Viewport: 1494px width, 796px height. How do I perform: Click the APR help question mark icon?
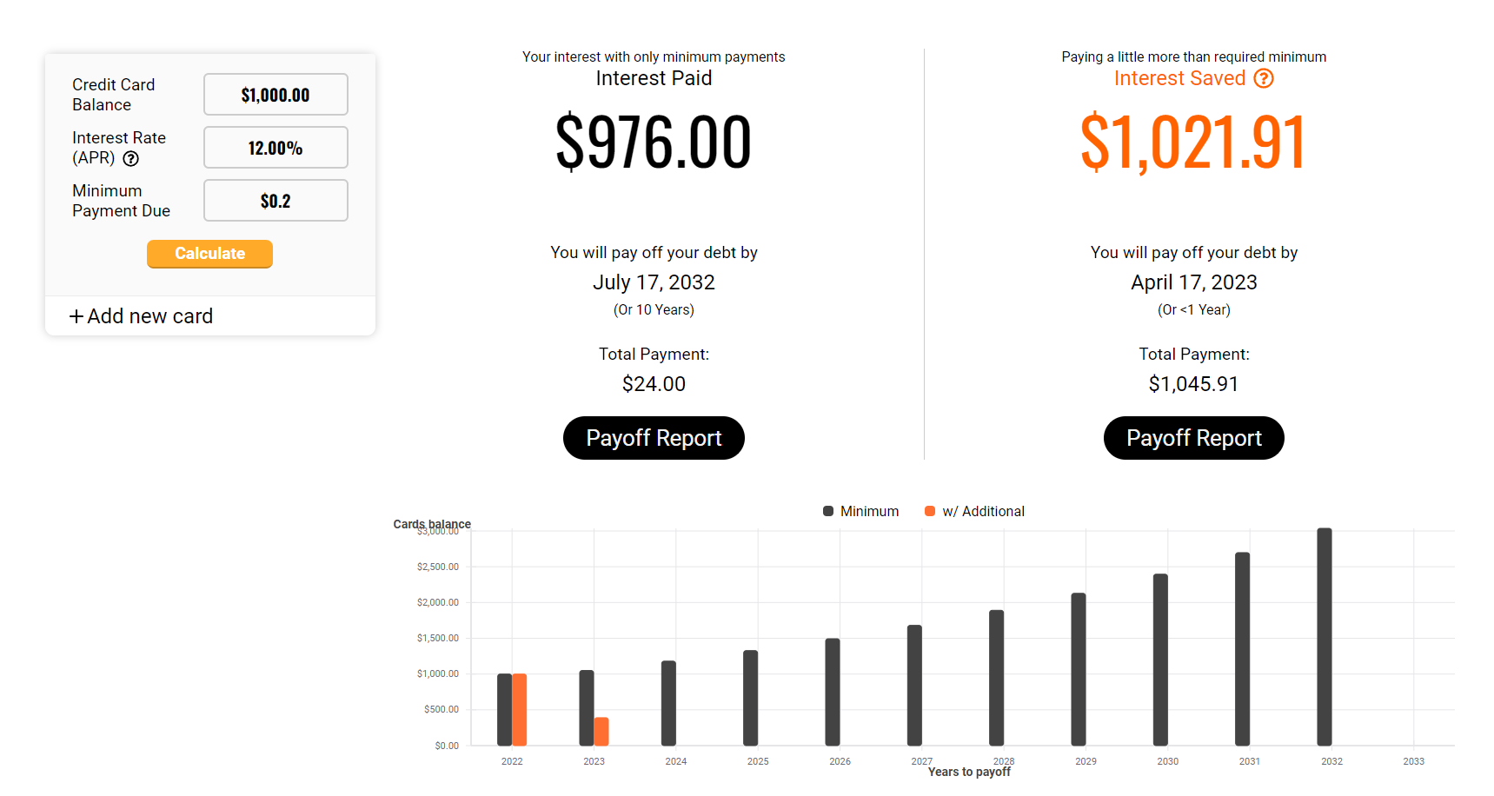tap(131, 158)
